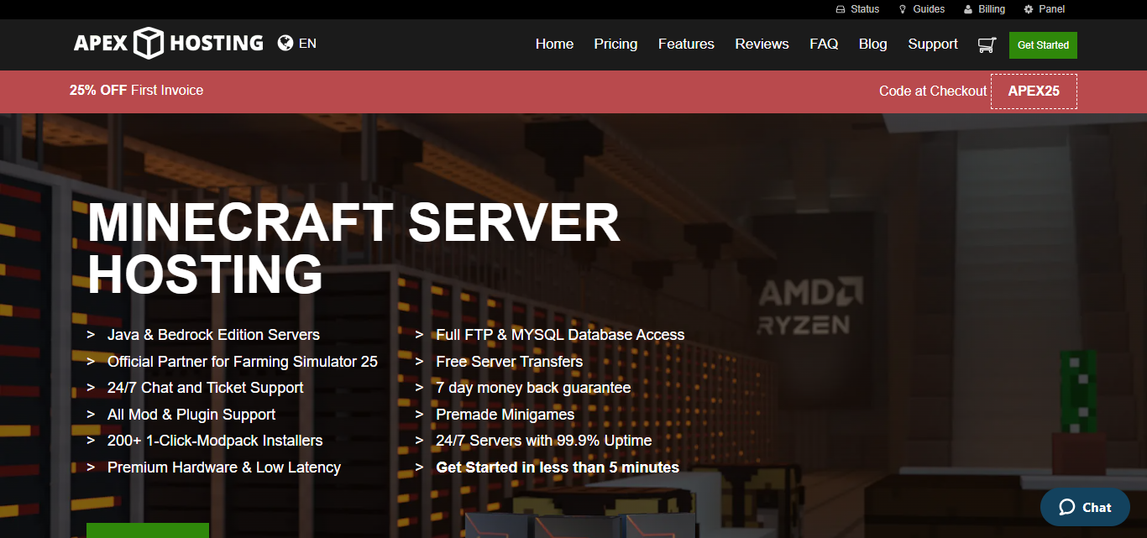Screen dimensions: 1147x538
Task: Click 'Premium Hardware & Low Latency' text
Action: pos(224,467)
